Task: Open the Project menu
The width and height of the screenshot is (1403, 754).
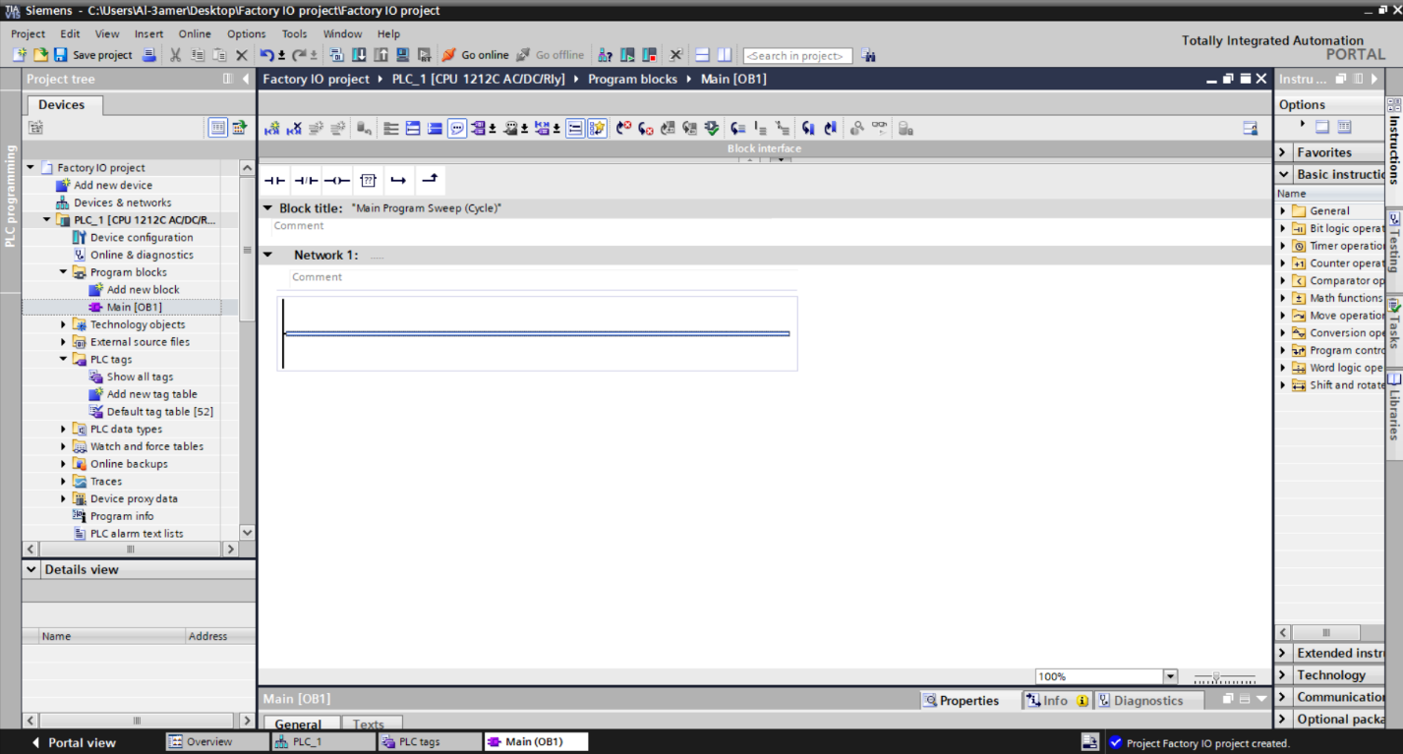Action: click(29, 33)
